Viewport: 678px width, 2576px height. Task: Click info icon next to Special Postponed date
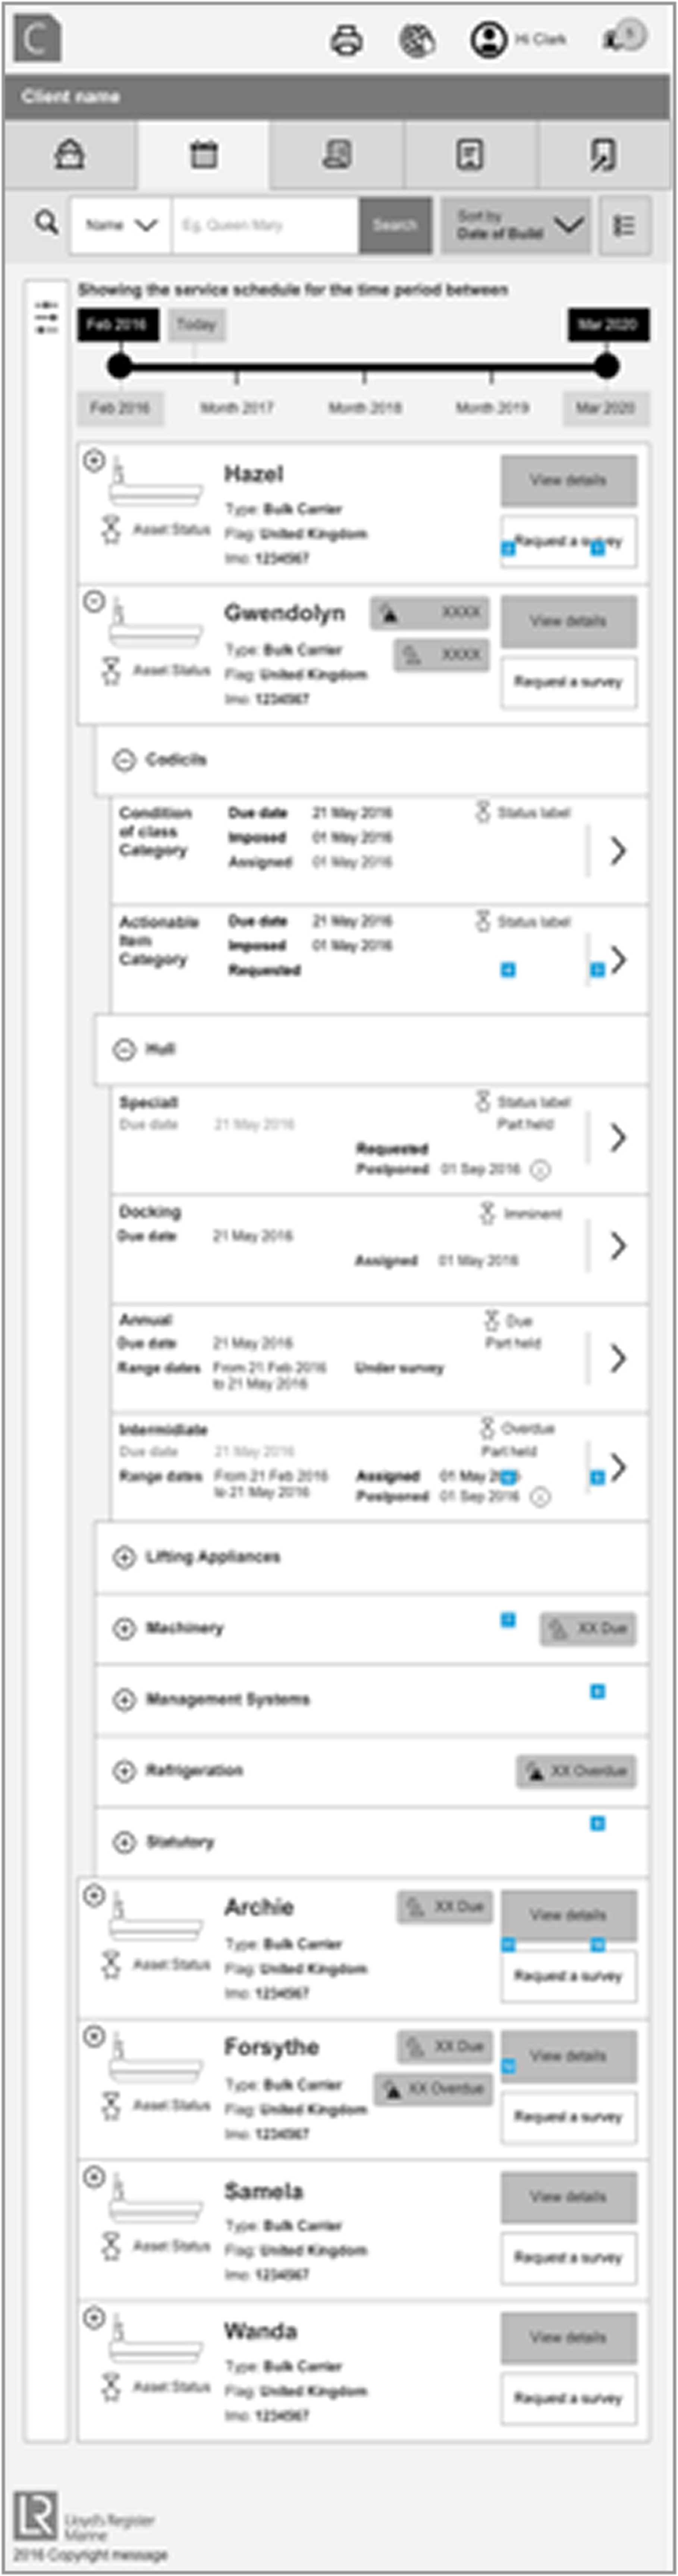(540, 1169)
